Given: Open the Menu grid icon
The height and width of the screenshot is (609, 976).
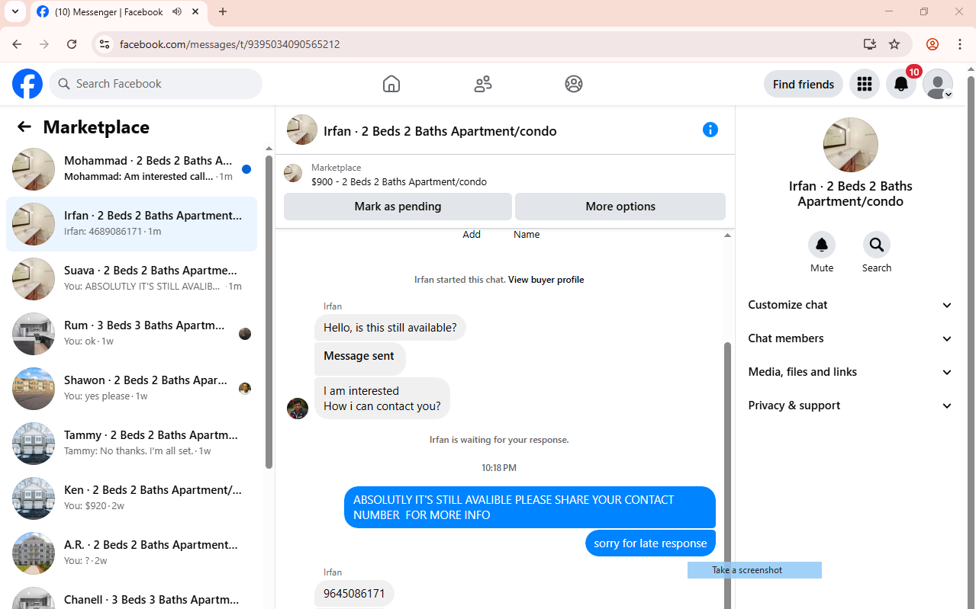Looking at the screenshot, I should [865, 84].
